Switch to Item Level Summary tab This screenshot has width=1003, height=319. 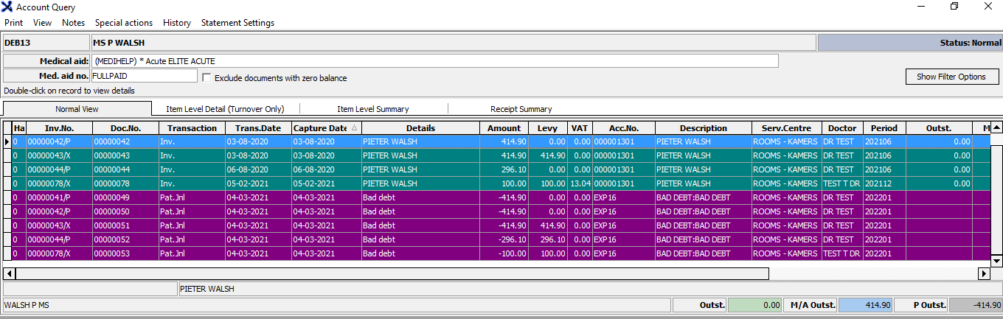click(372, 109)
